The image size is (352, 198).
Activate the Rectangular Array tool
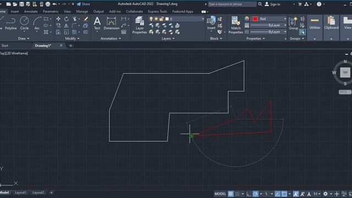[75, 32]
